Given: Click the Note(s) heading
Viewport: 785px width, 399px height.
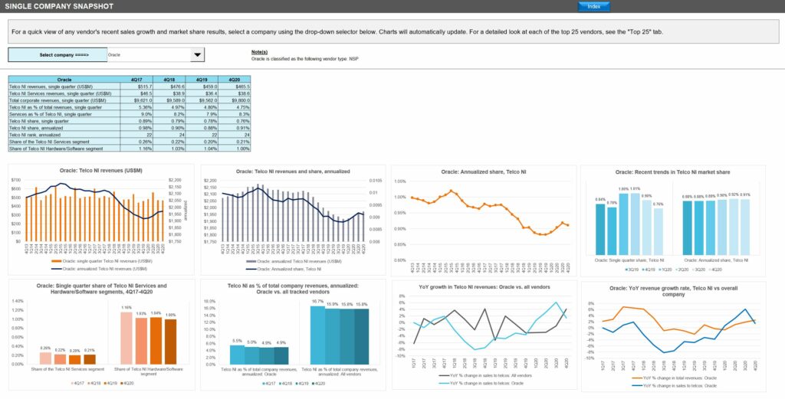Looking at the screenshot, I should [x=259, y=51].
